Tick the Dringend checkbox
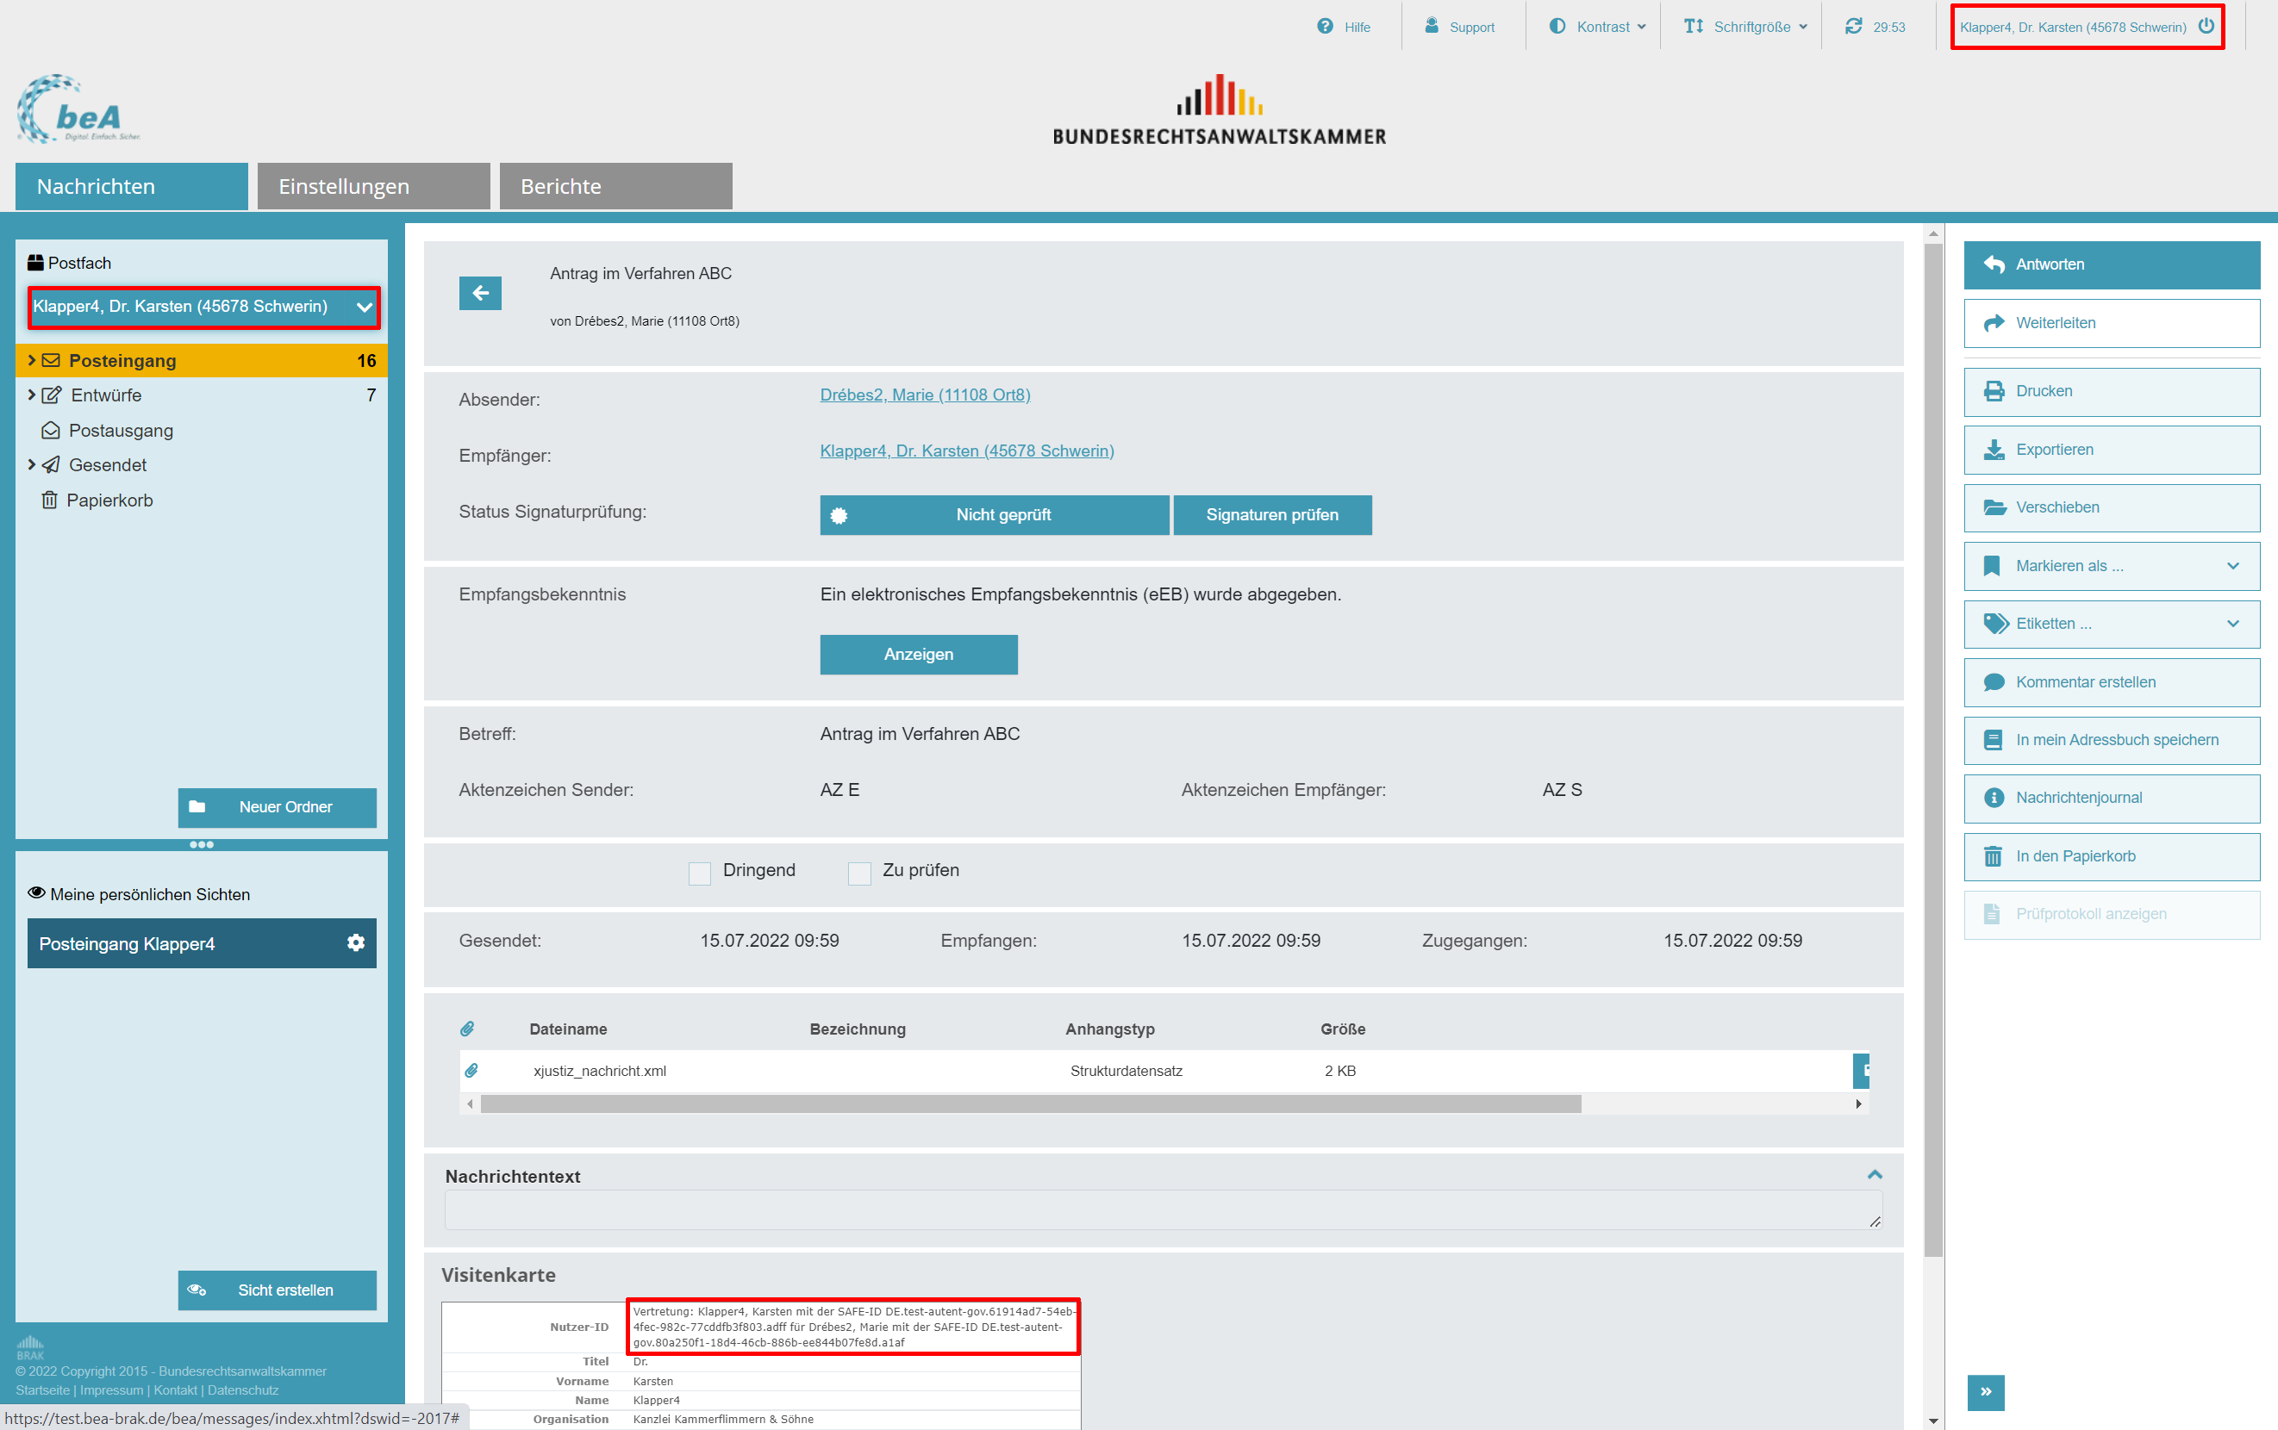Screen dimensions: 2278x1430 coord(700,873)
